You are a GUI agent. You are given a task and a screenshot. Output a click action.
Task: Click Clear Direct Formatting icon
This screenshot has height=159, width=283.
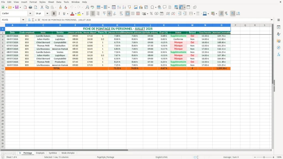pos(66,7)
